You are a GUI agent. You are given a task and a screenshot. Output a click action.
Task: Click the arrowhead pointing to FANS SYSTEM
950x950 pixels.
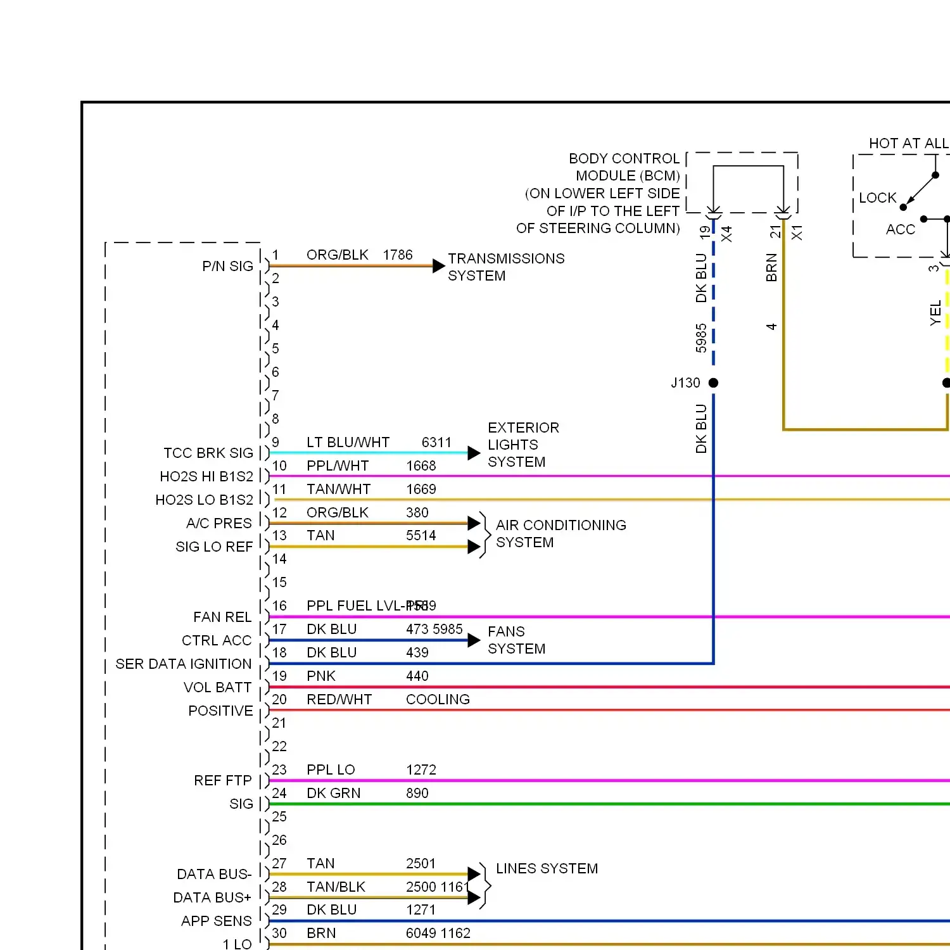[474, 640]
